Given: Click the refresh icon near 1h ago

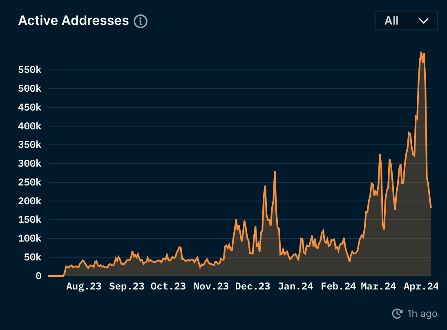Looking at the screenshot, I should 397,314.
